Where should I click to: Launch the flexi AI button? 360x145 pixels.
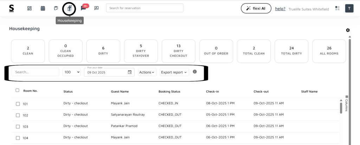(256, 8)
